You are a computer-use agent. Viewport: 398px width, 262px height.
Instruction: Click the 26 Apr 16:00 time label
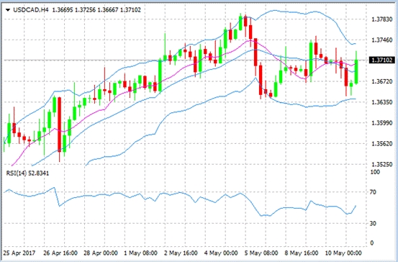pyautogui.click(x=60, y=253)
